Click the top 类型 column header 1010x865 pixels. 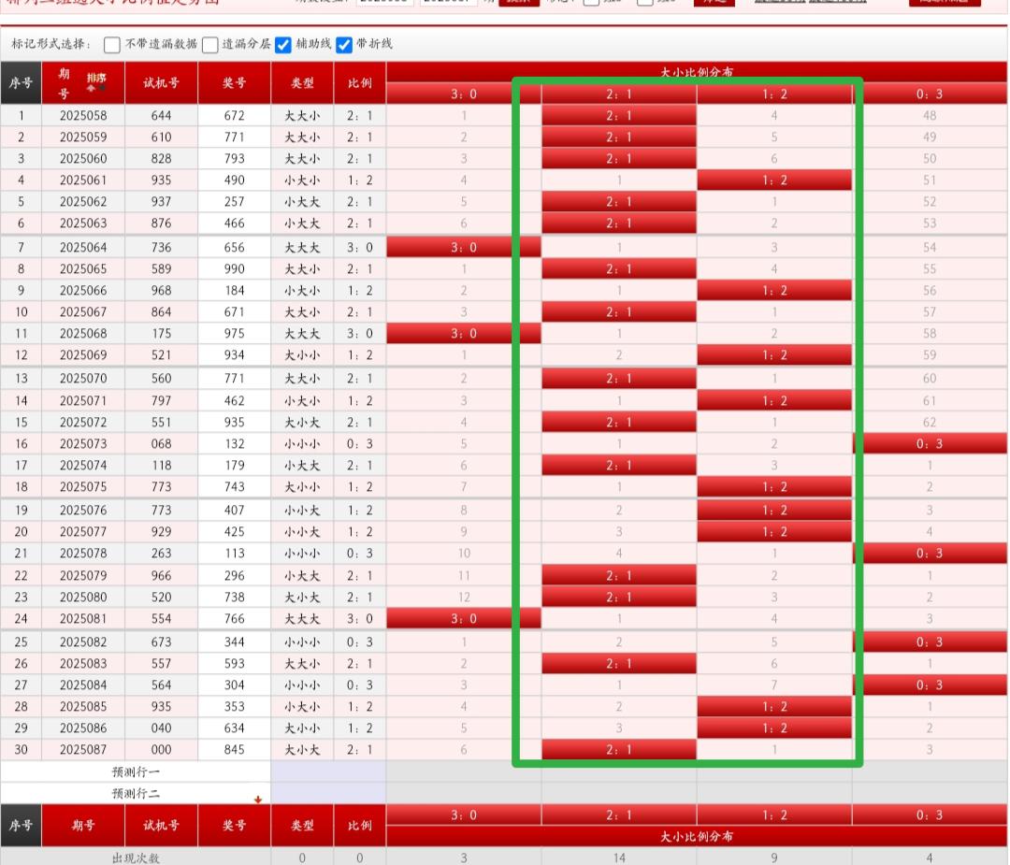tap(302, 82)
